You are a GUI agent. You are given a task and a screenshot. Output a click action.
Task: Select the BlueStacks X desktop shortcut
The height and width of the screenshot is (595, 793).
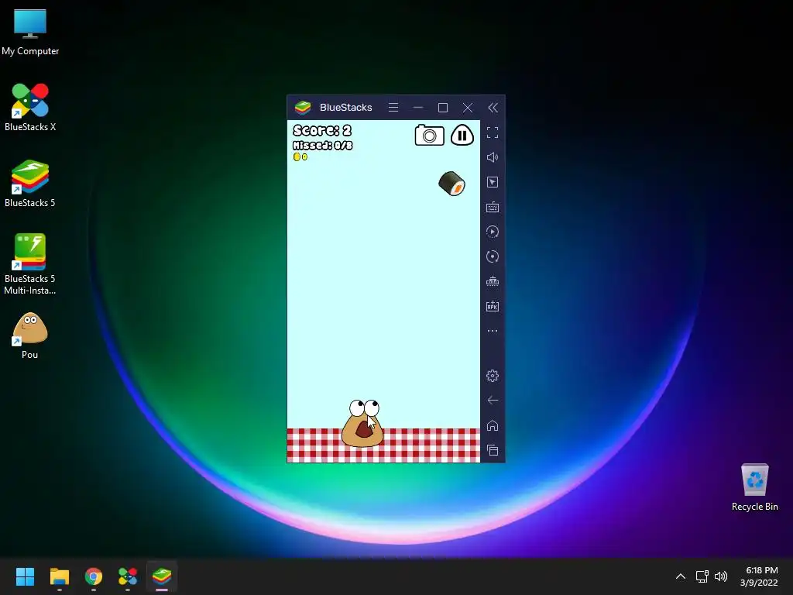coord(30,107)
